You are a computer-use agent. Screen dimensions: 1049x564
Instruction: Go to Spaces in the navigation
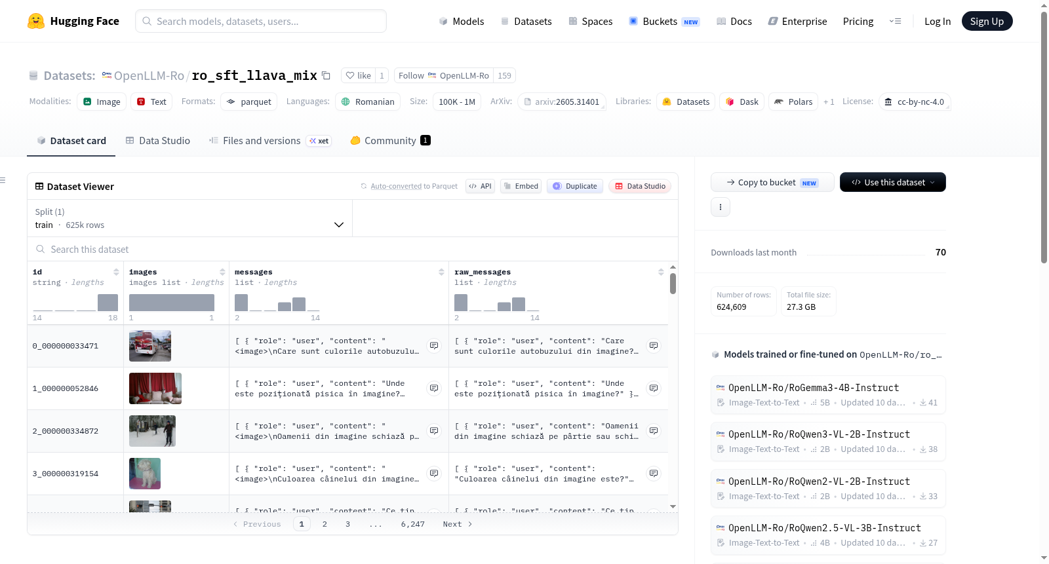(x=591, y=21)
